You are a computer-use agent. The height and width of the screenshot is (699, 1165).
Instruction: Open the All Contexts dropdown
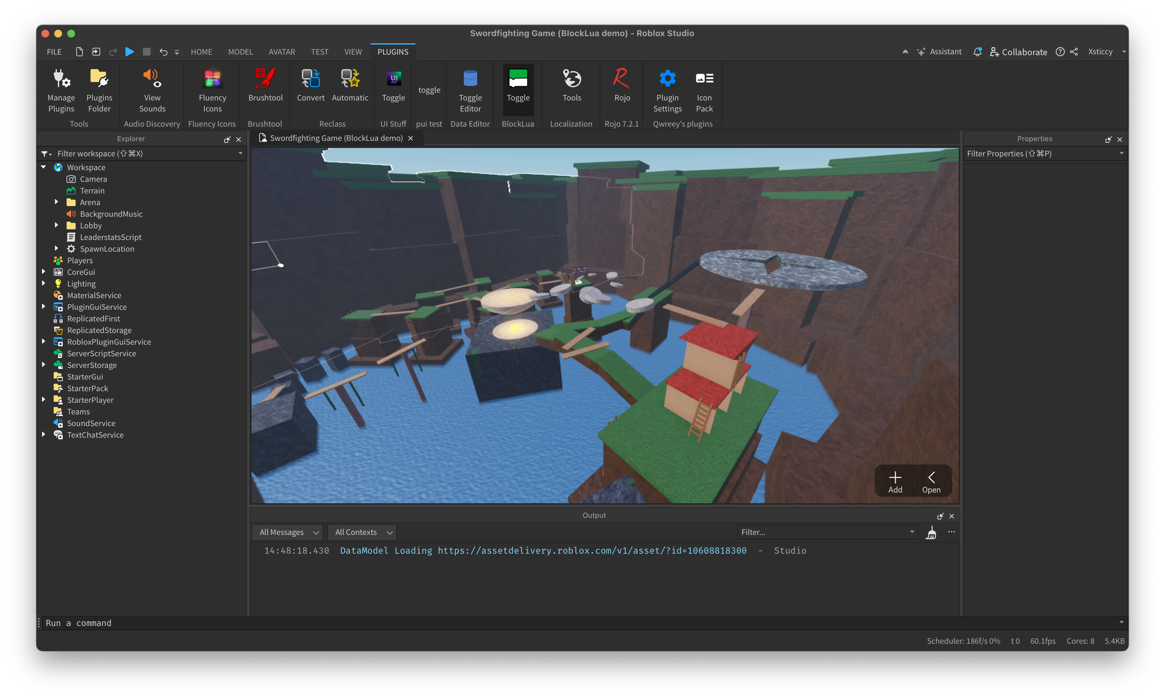361,532
